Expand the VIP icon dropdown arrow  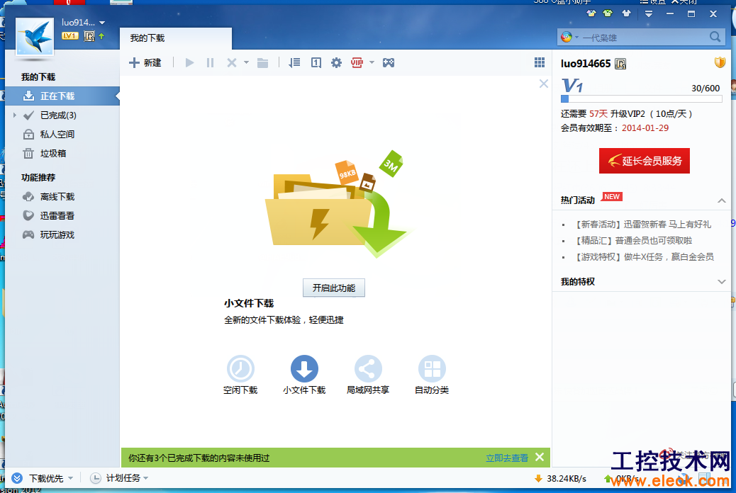372,62
